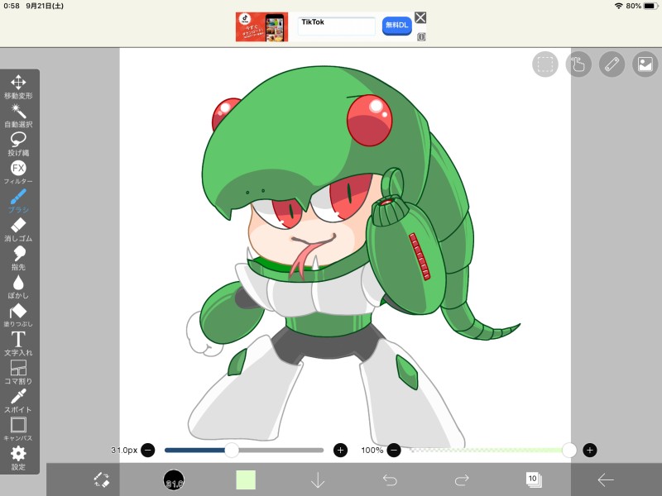Close the TikTok ad banner

(420, 17)
